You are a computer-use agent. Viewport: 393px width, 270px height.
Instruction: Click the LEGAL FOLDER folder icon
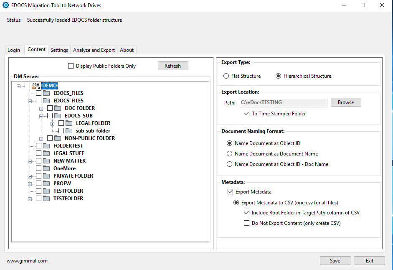click(x=69, y=123)
